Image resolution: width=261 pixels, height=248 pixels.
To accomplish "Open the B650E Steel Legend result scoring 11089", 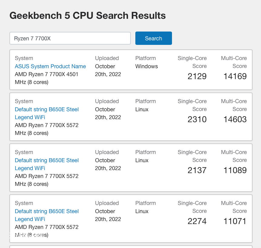I will click(x=47, y=164).
